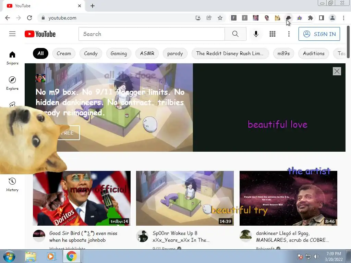Open Sp00nr Wakes Up 8 video title
351x263 pixels.
pos(181,237)
